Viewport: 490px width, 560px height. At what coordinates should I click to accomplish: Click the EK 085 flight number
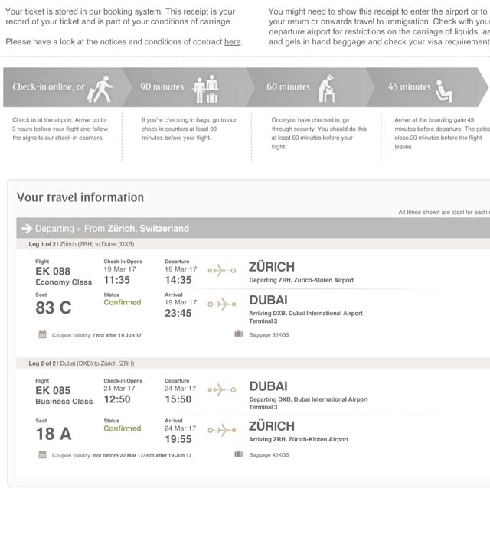coord(53,390)
